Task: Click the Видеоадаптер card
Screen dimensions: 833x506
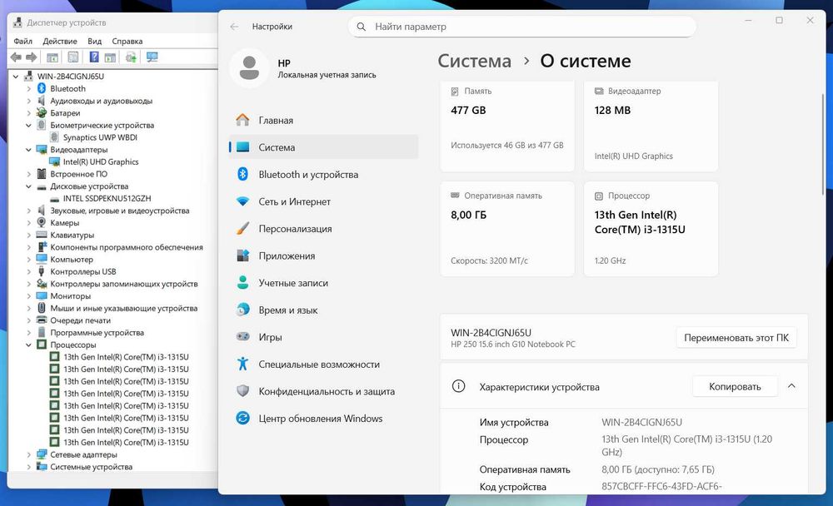Action: click(x=651, y=126)
